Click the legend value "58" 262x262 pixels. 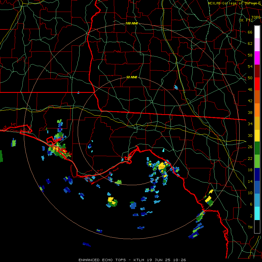pyautogui.click(x=250, y=55)
